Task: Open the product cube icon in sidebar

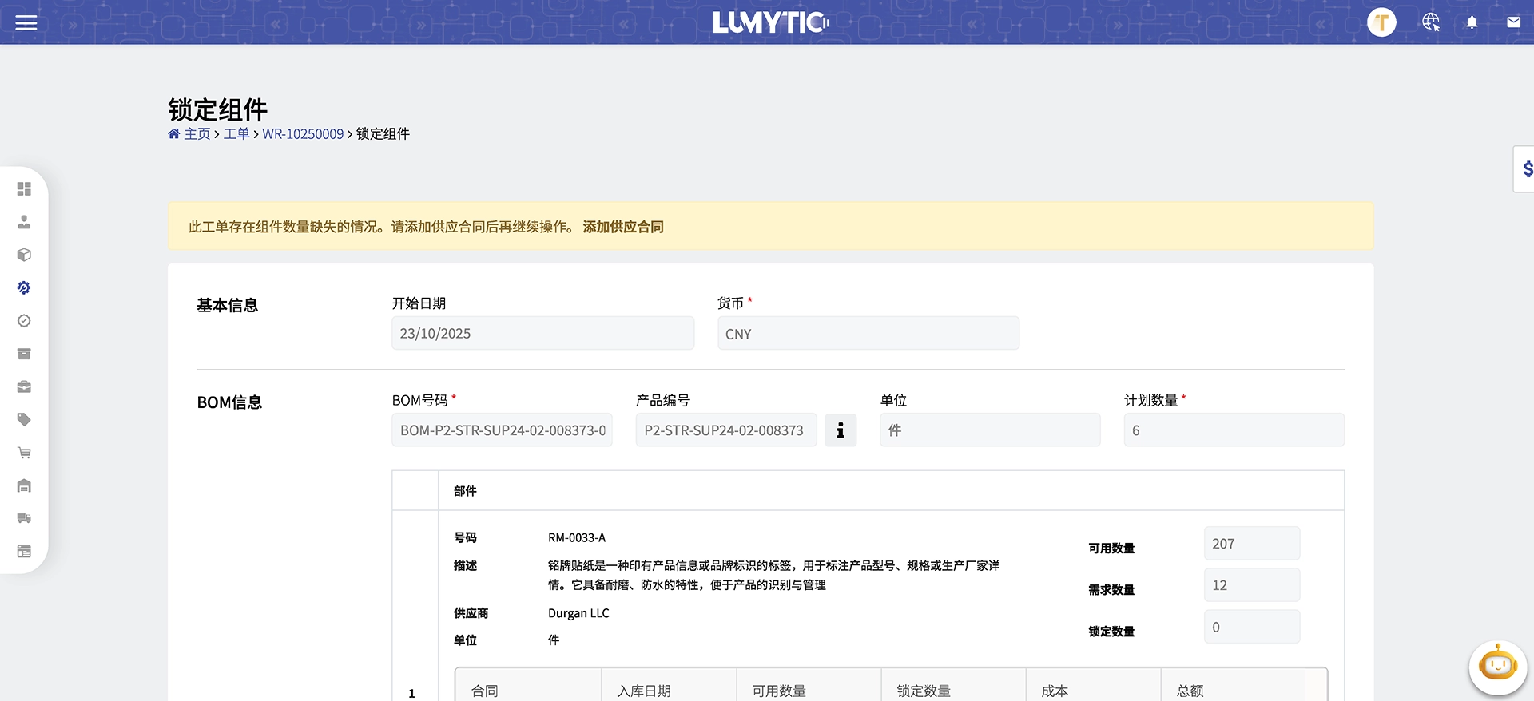Action: (24, 255)
